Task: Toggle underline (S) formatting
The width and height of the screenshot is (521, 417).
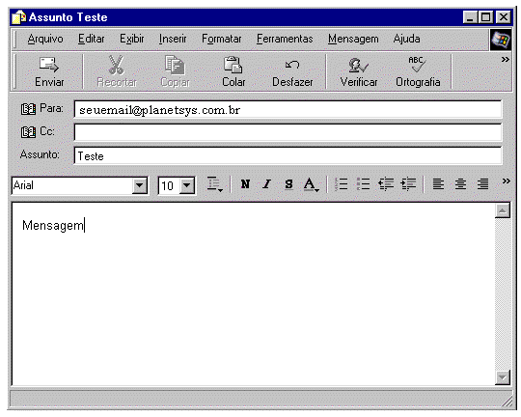Action: (x=288, y=184)
